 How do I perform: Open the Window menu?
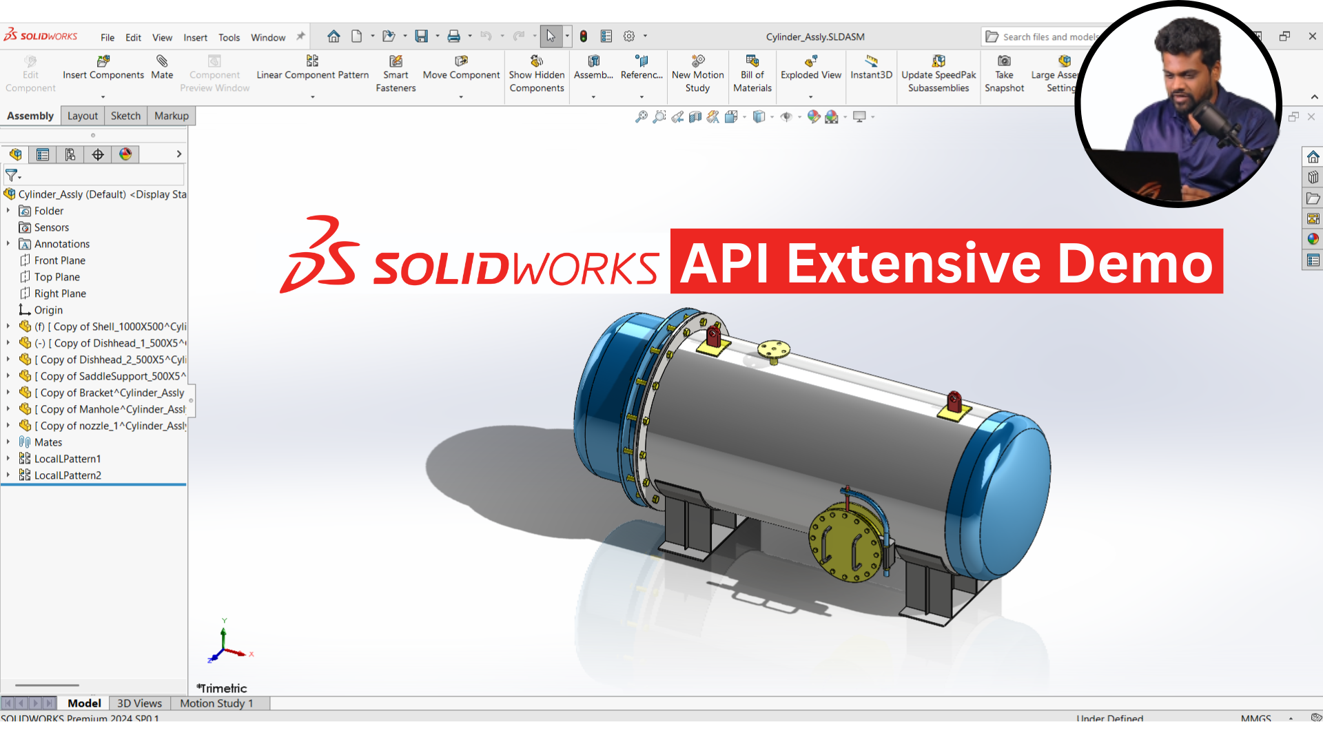(268, 37)
